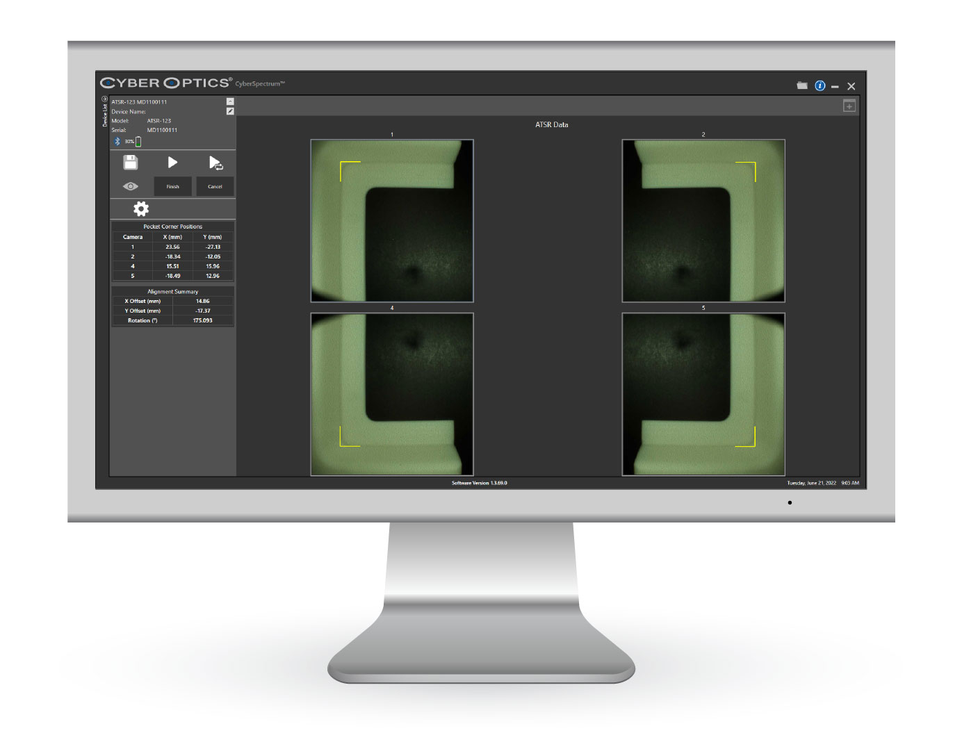Click the Bluetooth connection icon
962x749 pixels.
pyautogui.click(x=115, y=141)
